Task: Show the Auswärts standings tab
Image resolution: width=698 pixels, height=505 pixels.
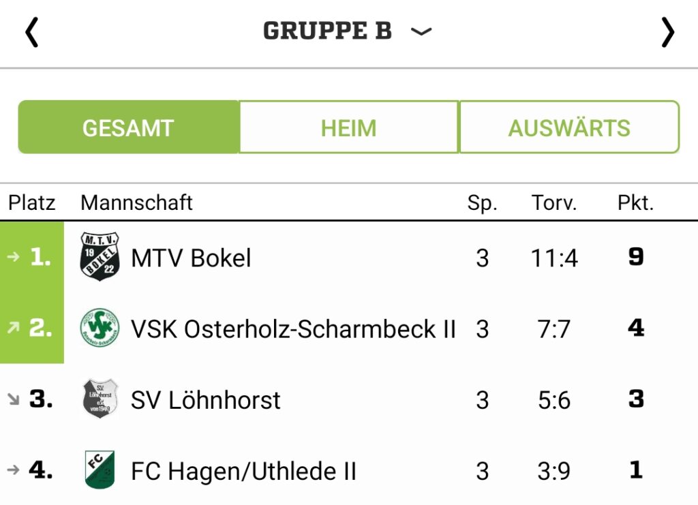Action: click(x=569, y=127)
